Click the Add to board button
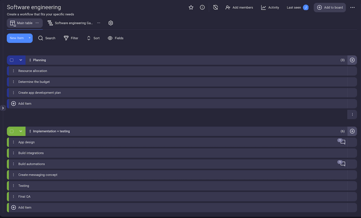The width and height of the screenshot is (361, 218). [x=330, y=7]
